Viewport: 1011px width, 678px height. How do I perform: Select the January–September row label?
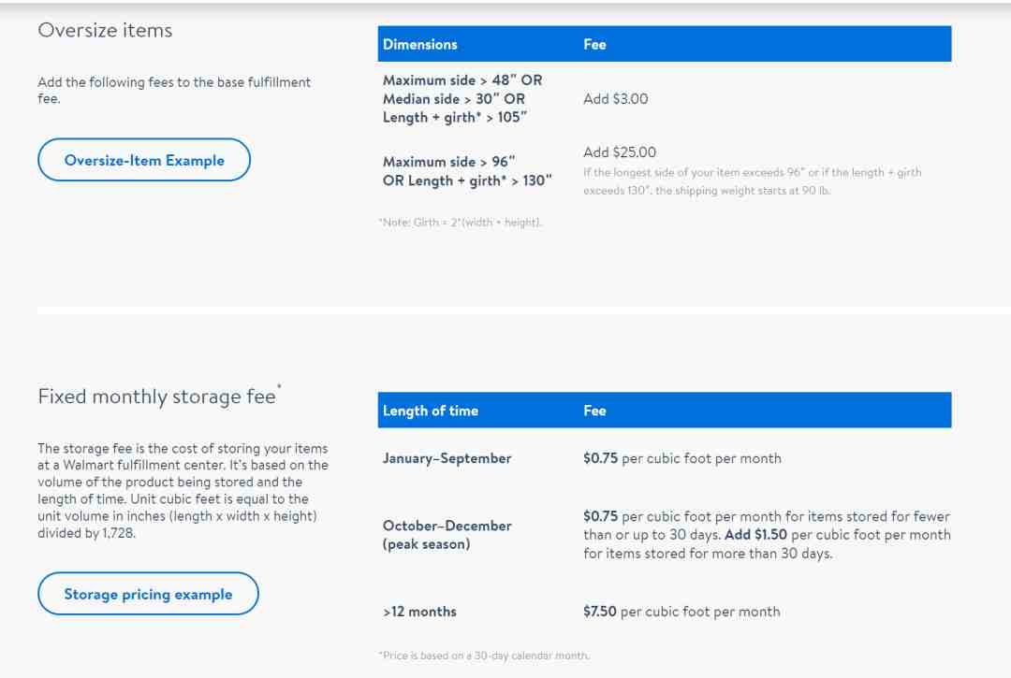point(447,458)
